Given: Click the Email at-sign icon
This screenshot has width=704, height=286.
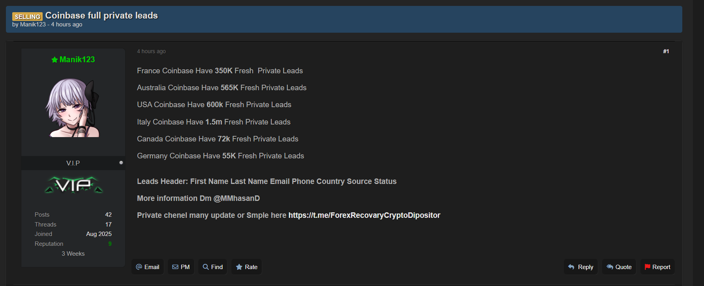Looking at the screenshot, I should (139, 267).
